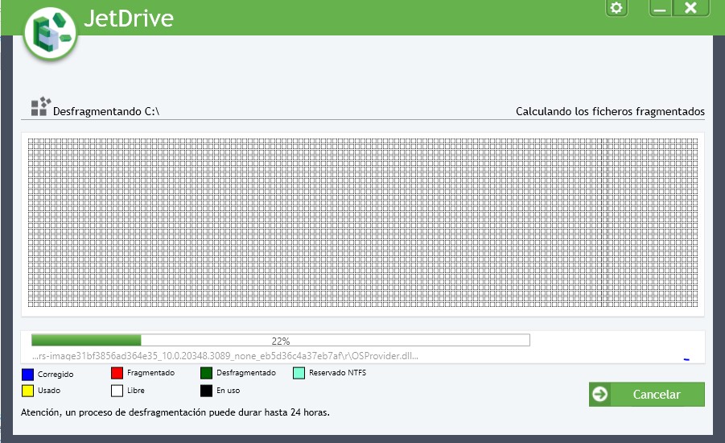Select the white Libre legend square
Viewport: 725px width, 443px height.
coord(117,391)
